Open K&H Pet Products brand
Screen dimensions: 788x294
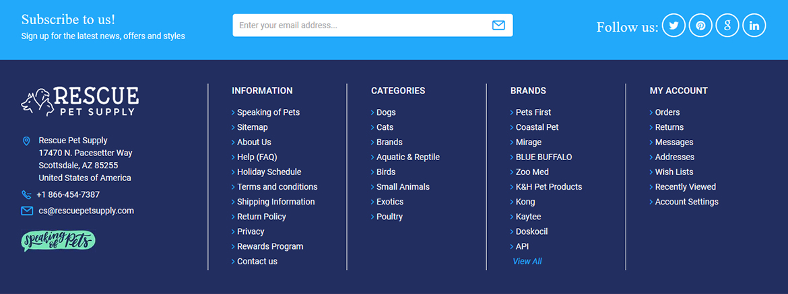pyautogui.click(x=549, y=186)
